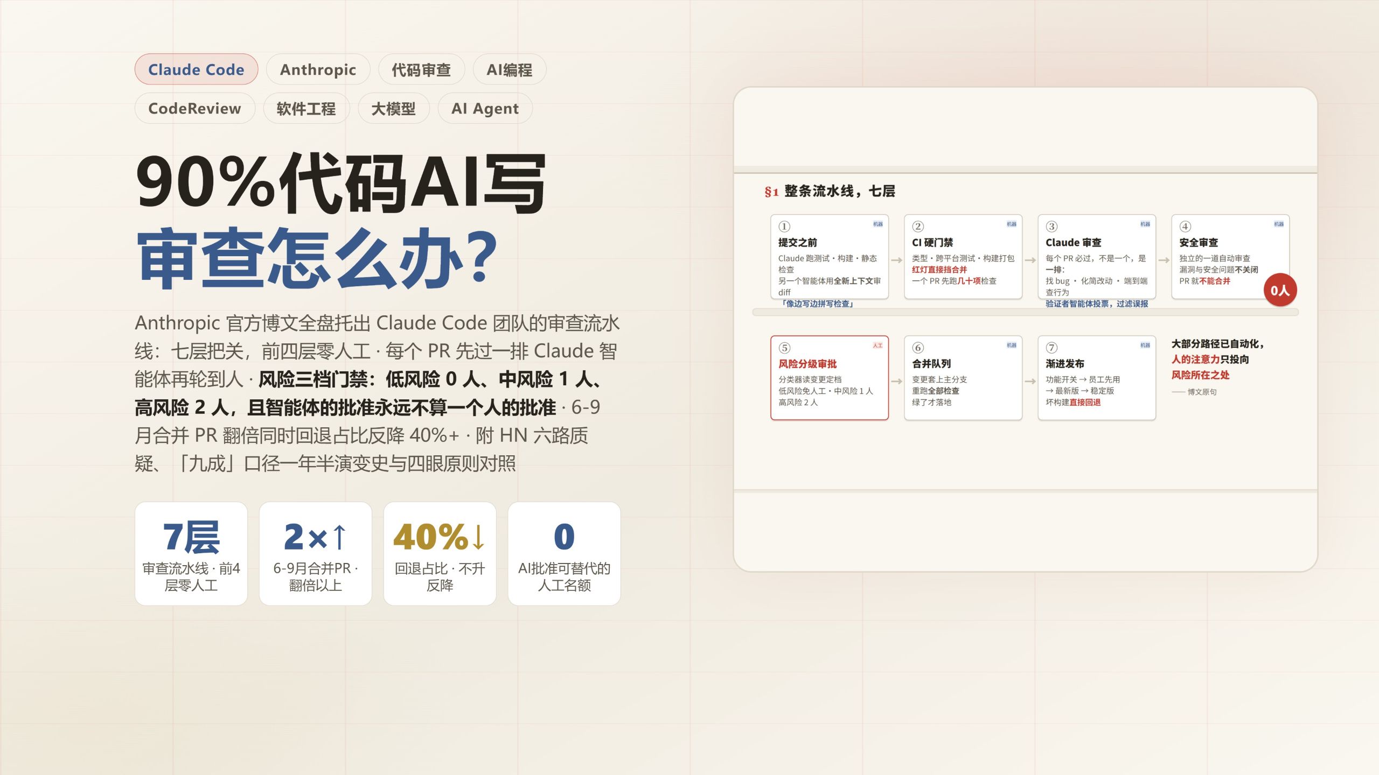Click the quote 人的注意力只投向
Image resolution: width=1379 pixels, height=775 pixels.
(x=1210, y=360)
